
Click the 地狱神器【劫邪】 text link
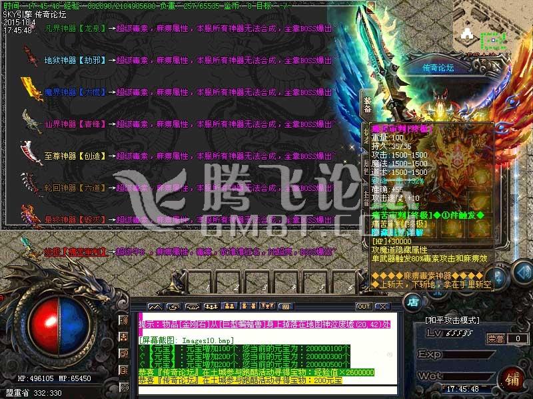click(75, 61)
